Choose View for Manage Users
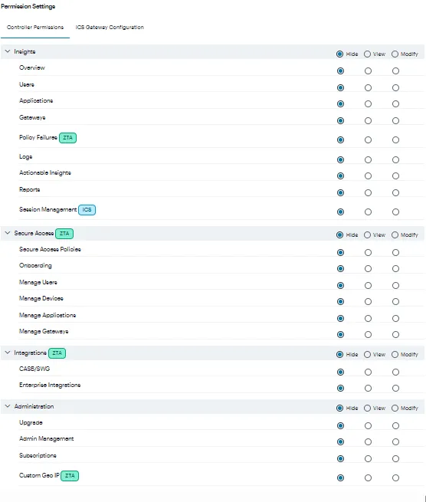This screenshot has width=426, height=502. [368, 286]
